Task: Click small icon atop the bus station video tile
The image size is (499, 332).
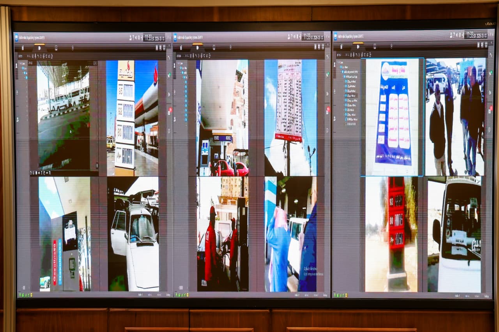Action: click(x=95, y=63)
